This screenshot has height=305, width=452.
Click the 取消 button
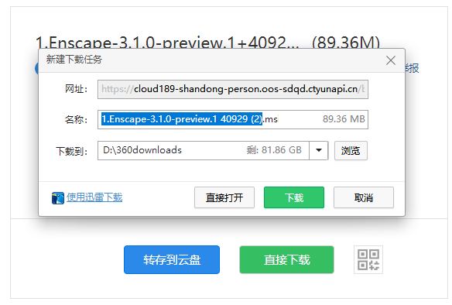pyautogui.click(x=364, y=197)
